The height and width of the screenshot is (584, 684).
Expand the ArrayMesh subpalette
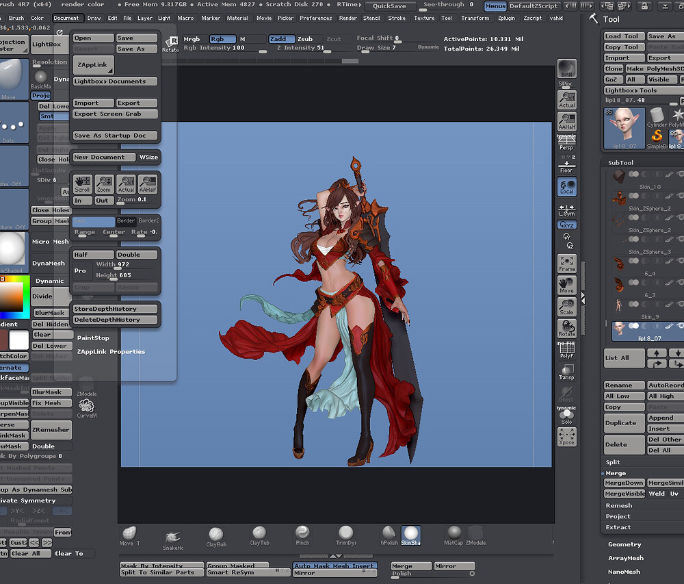[x=626, y=558]
